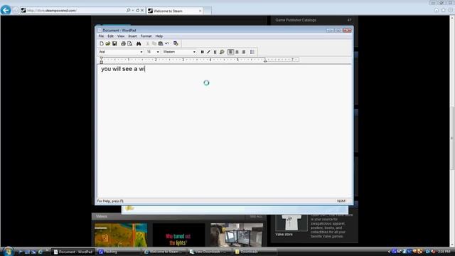Click the Cut scissors icon
This screenshot has width=455, height=256.
point(147,43)
